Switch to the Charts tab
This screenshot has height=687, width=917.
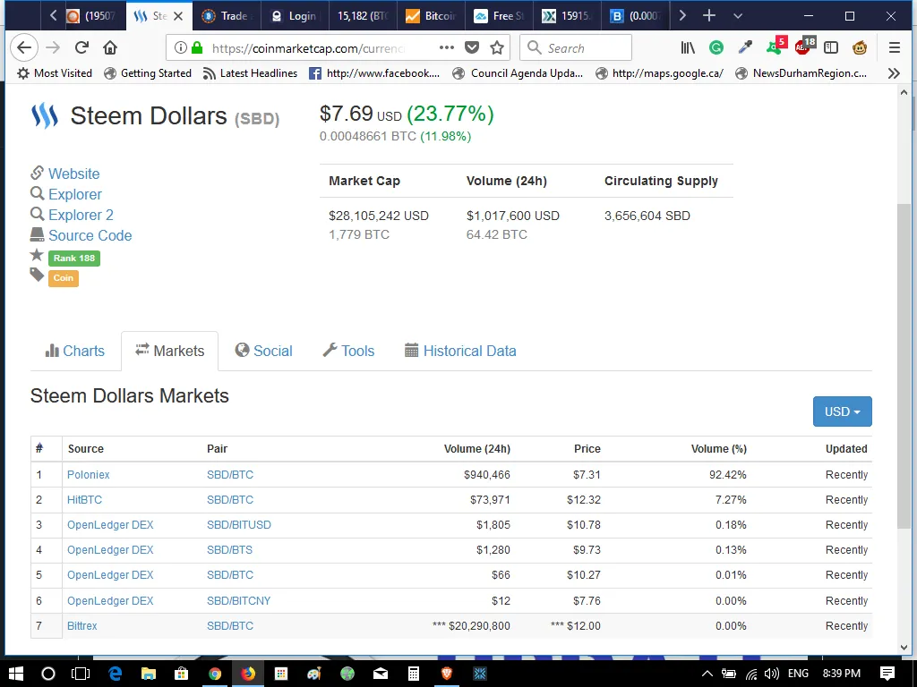[75, 351]
